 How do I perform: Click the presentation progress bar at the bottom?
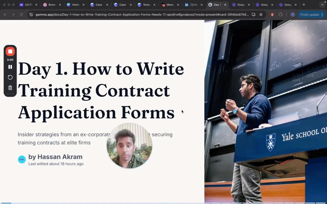[x=163, y=203]
